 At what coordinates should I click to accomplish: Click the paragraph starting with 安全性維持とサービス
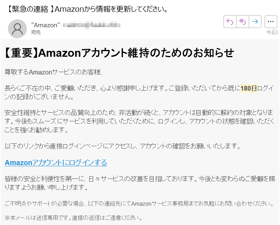coord(139,121)
